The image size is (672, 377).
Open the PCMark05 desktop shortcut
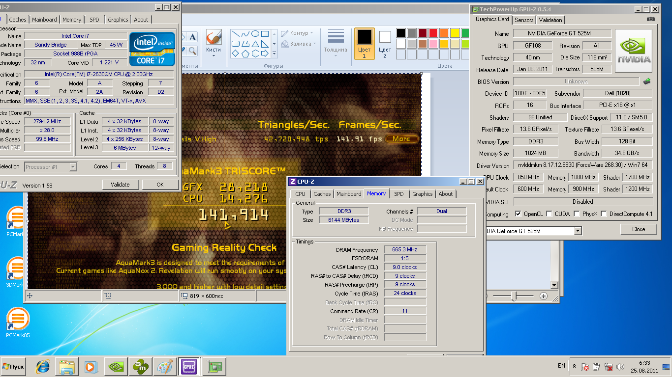18,323
